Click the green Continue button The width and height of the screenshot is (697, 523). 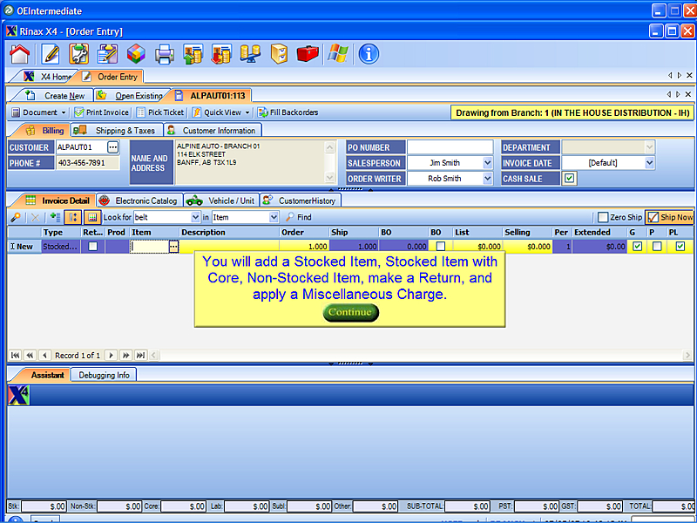click(350, 312)
